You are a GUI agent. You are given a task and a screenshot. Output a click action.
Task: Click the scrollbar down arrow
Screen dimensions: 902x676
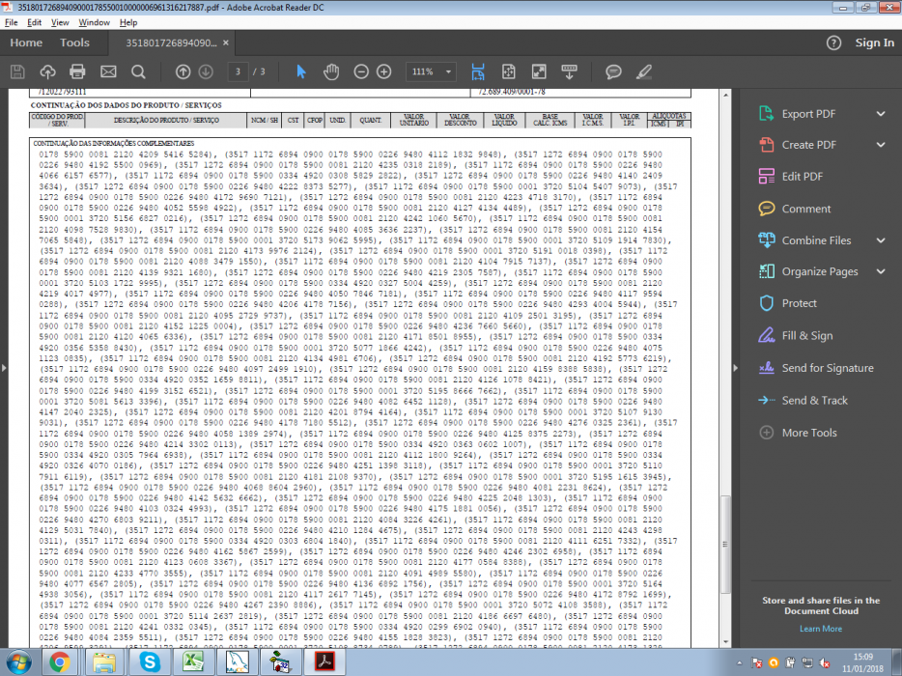click(725, 642)
